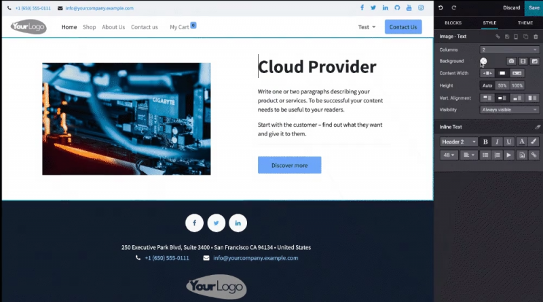Expand the Visibility dropdown
The height and width of the screenshot is (302, 543).
[509, 109]
